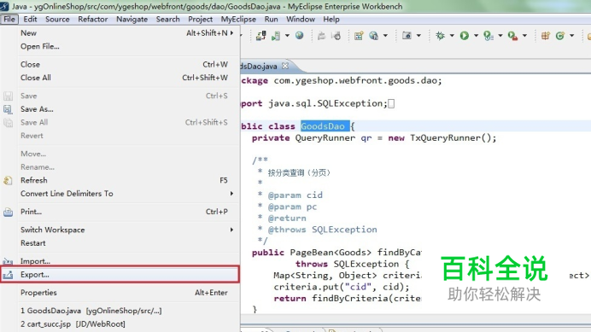Click the greyed-out icon right of the folder icon
This screenshot has width=591, height=332.
click(x=336, y=36)
